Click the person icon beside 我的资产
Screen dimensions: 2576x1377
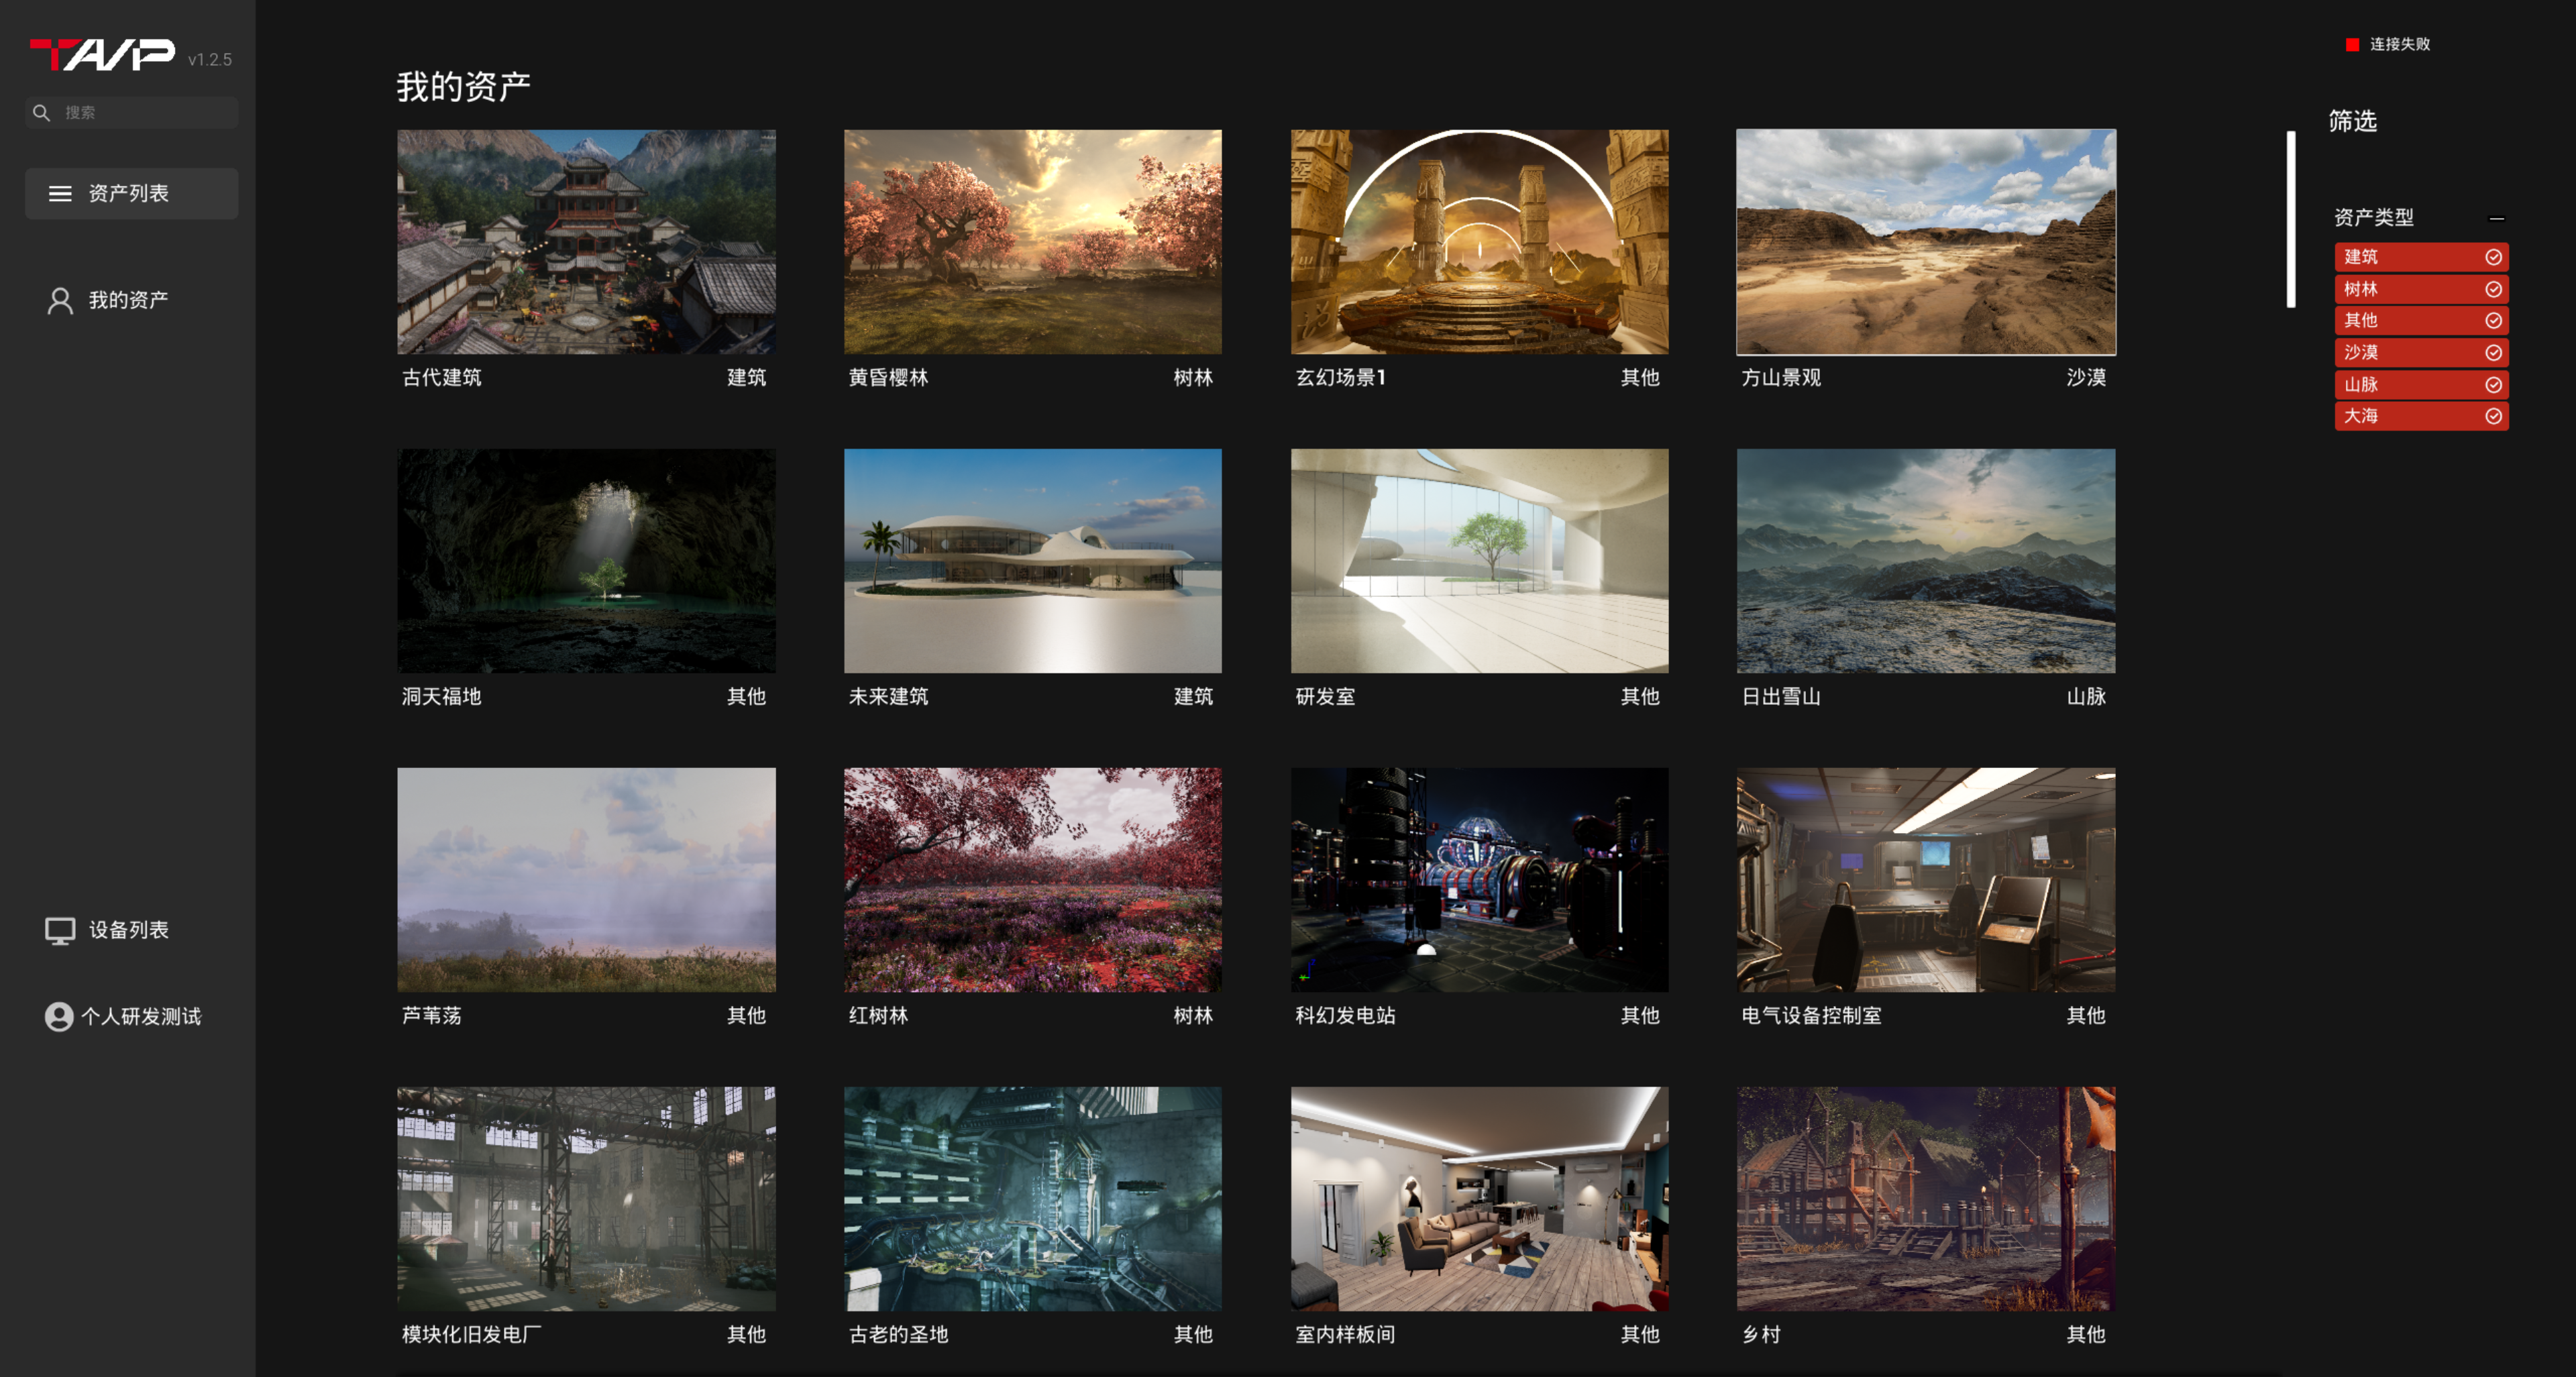tap(60, 301)
